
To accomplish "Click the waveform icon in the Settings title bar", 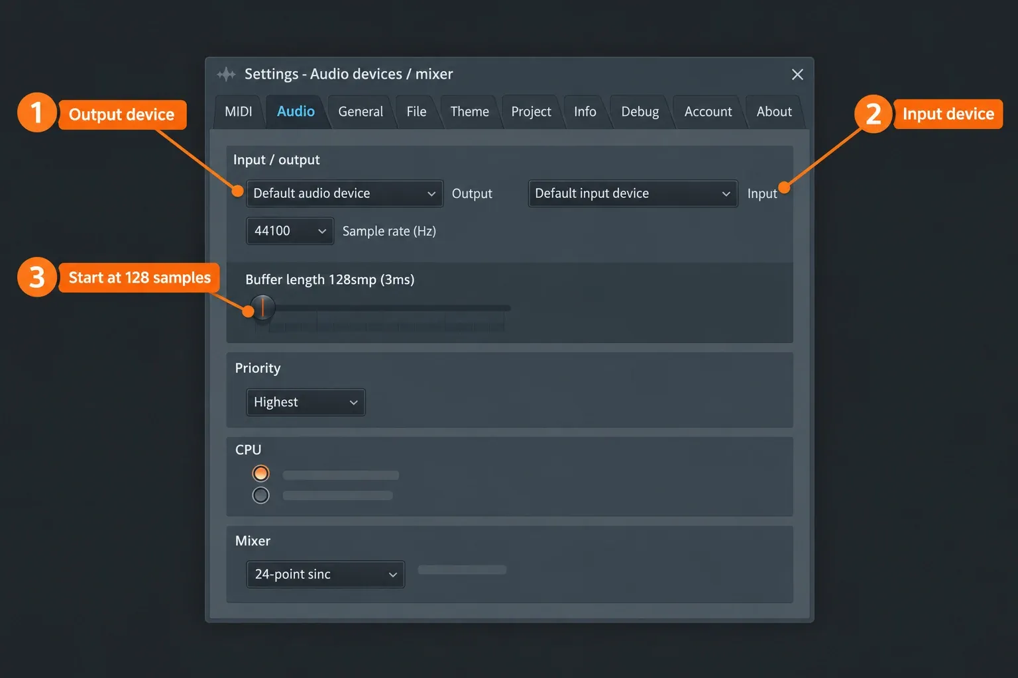I will (226, 74).
